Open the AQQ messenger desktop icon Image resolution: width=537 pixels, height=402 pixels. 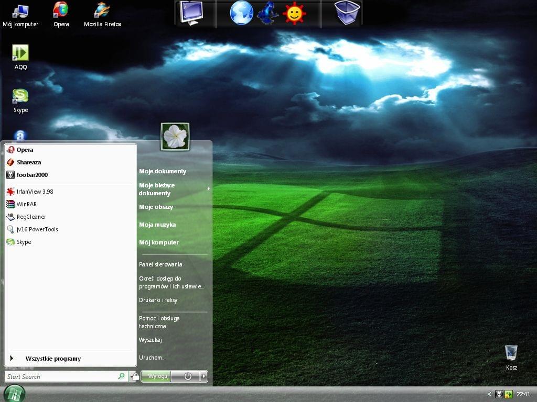click(20, 53)
